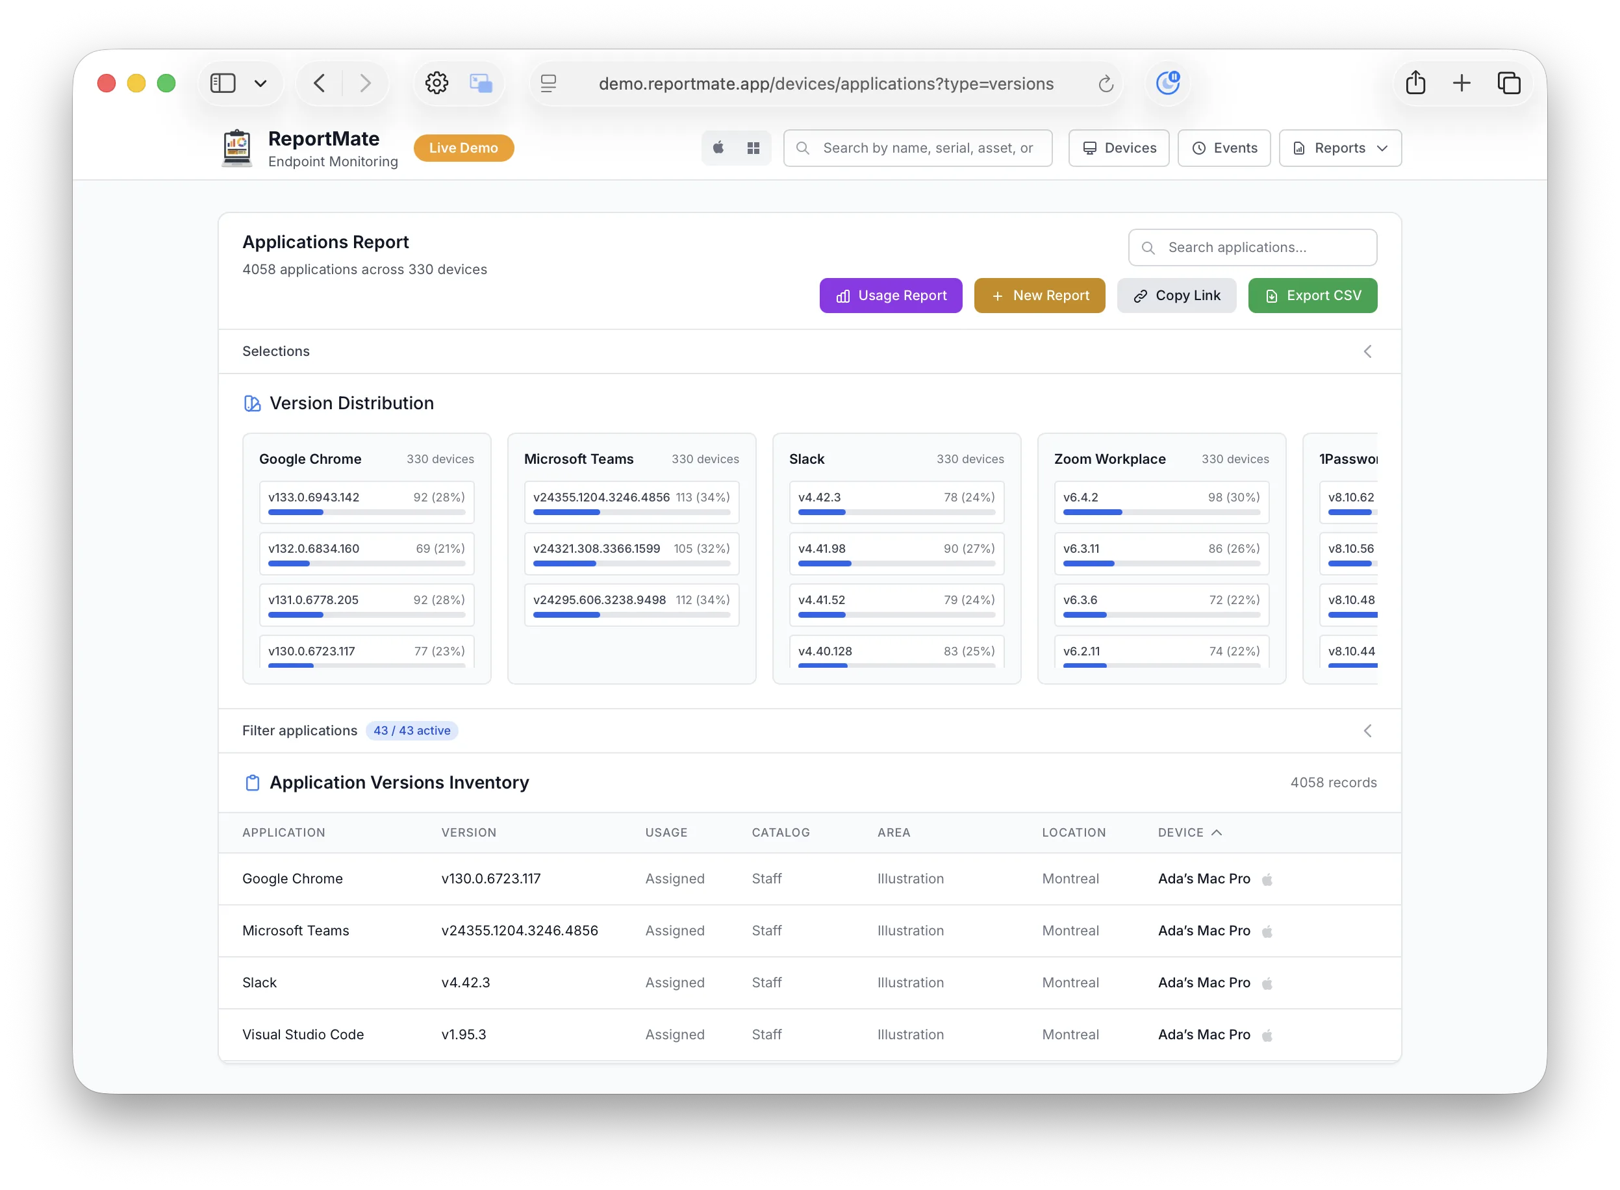Click the ReportMate clipboard logo
Image resolution: width=1620 pixels, height=1190 pixels.
tap(236, 147)
